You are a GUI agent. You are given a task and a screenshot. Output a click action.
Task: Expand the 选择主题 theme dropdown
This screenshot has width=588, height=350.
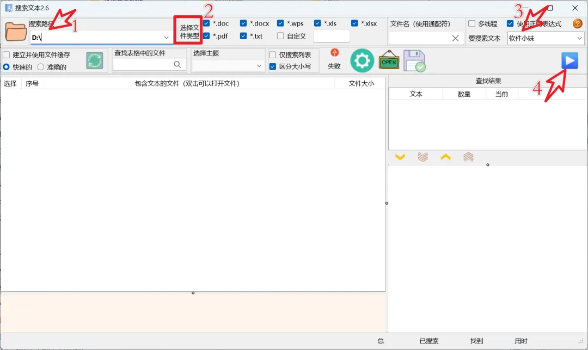pyautogui.click(x=259, y=65)
